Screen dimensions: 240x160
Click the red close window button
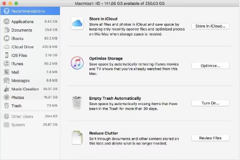click(x=4, y=4)
